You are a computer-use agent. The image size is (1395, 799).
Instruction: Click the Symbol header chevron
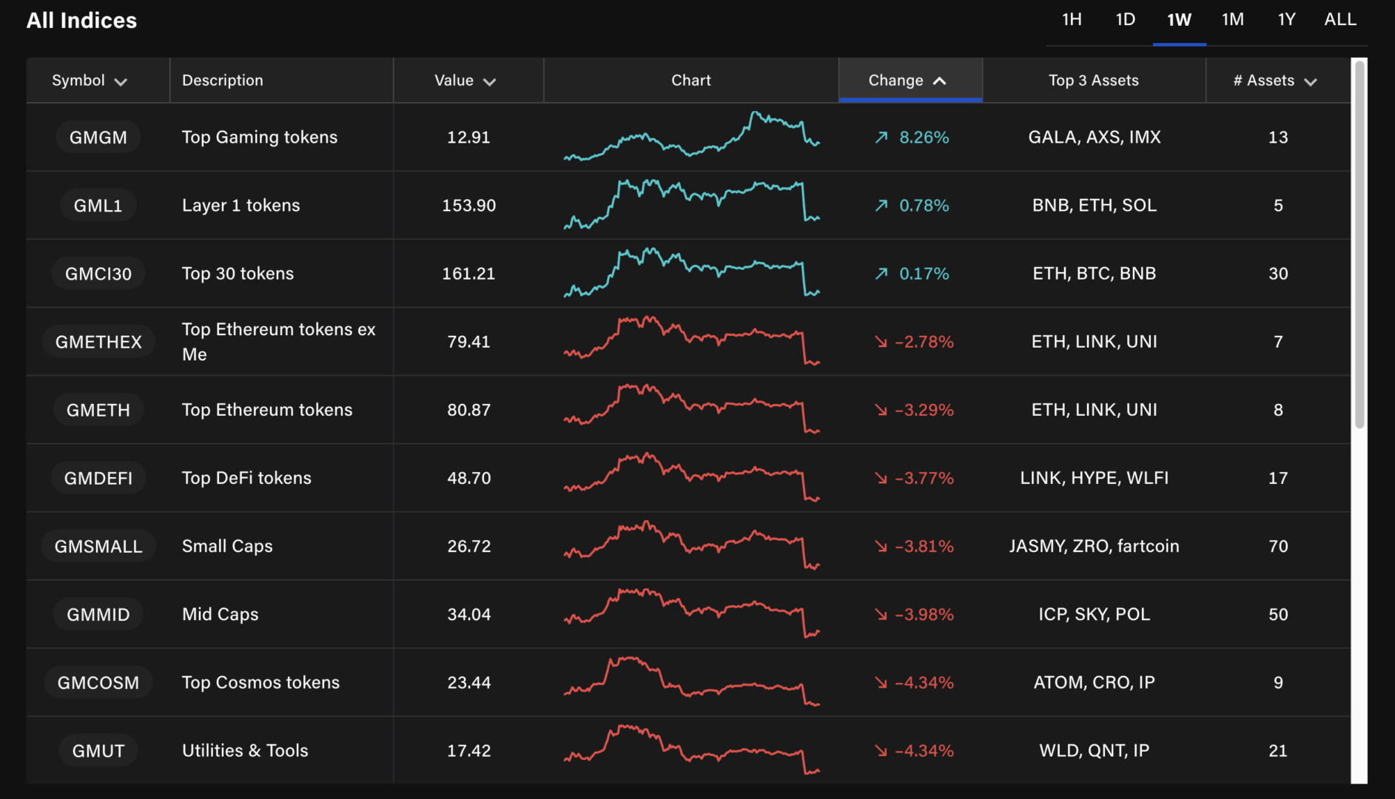pos(123,81)
